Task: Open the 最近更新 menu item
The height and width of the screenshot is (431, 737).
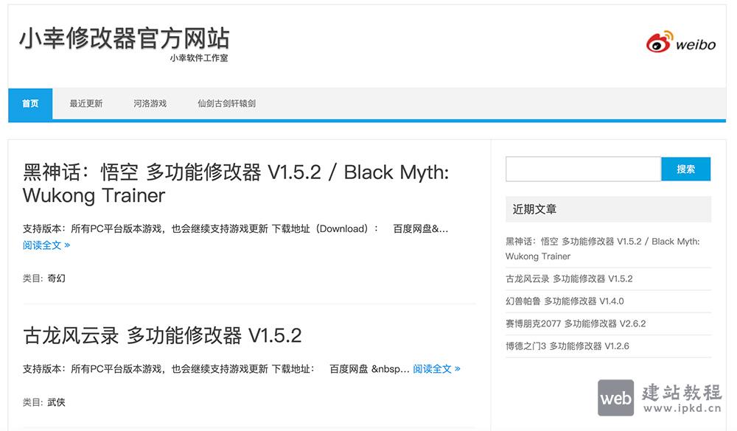Action: pos(86,103)
